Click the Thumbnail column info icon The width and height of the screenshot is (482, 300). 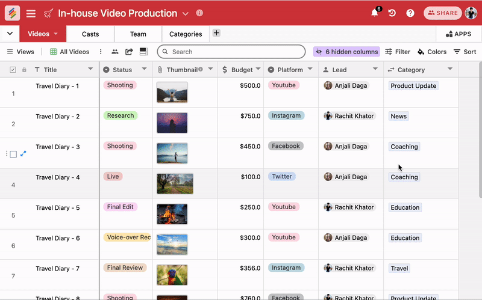tap(201, 69)
